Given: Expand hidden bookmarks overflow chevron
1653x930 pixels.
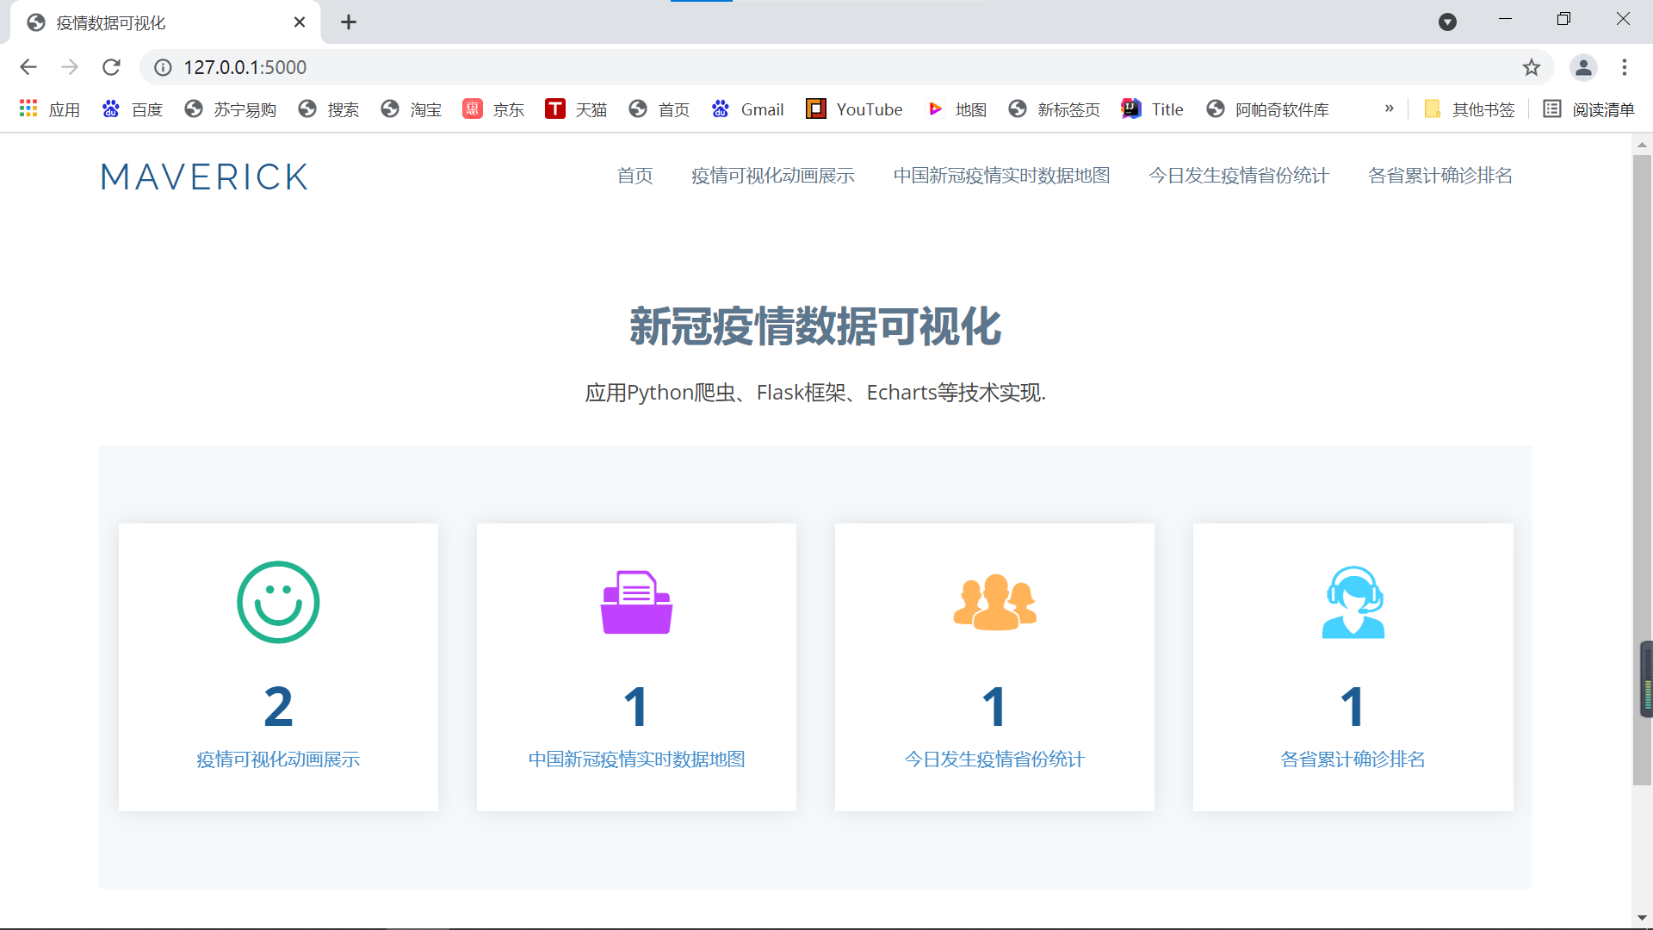Looking at the screenshot, I should [x=1389, y=108].
